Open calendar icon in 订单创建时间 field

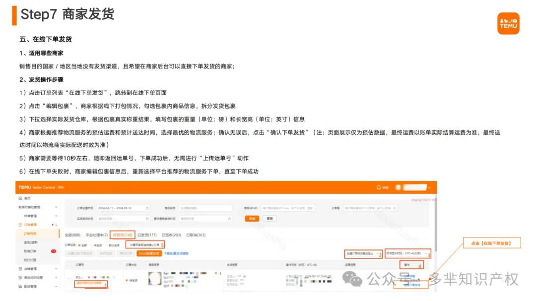[x=147, y=208]
